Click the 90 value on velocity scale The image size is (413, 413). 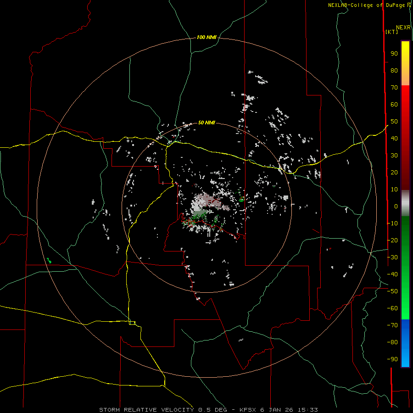tap(394, 54)
